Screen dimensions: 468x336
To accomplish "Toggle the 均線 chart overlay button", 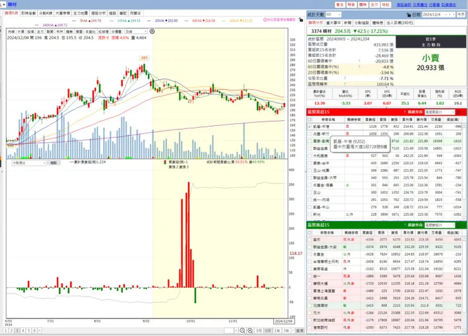I will click(11, 32).
